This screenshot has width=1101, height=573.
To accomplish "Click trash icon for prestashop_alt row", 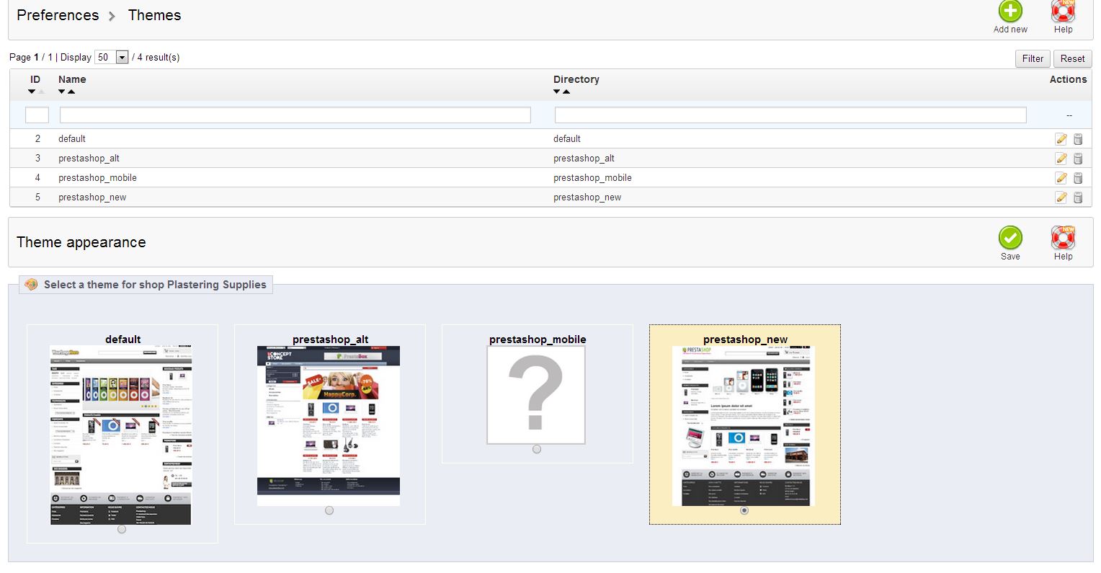I will [1078, 159].
